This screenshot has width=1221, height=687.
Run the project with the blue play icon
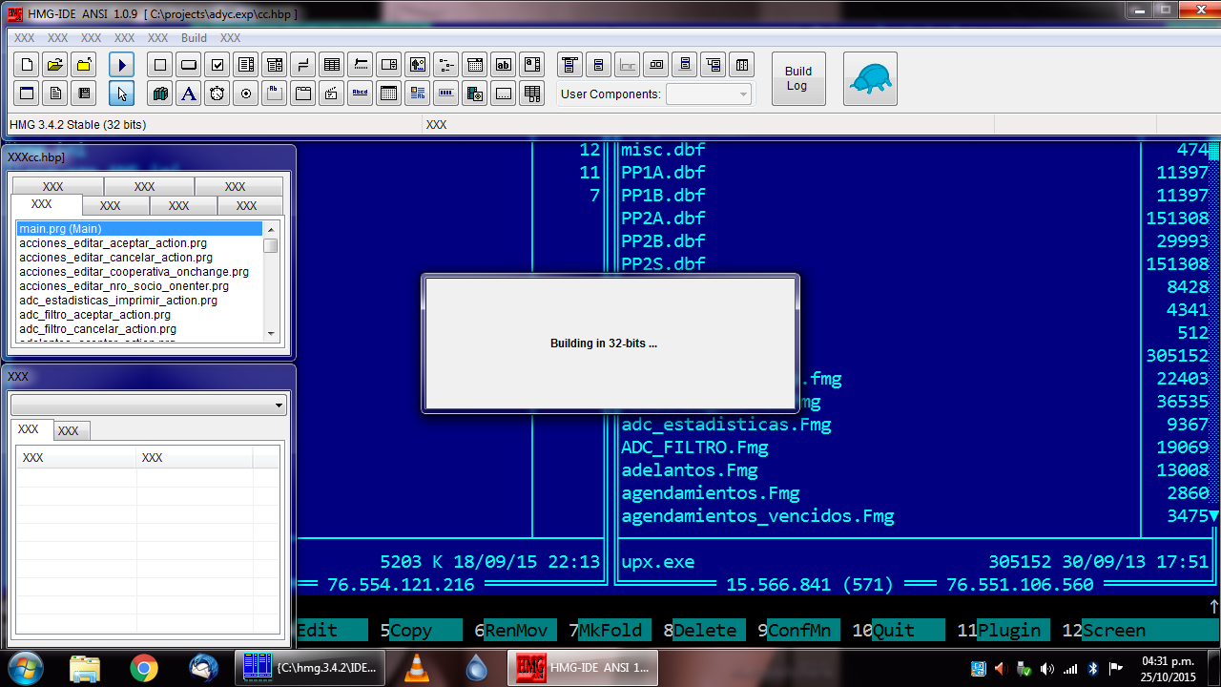[x=121, y=65]
